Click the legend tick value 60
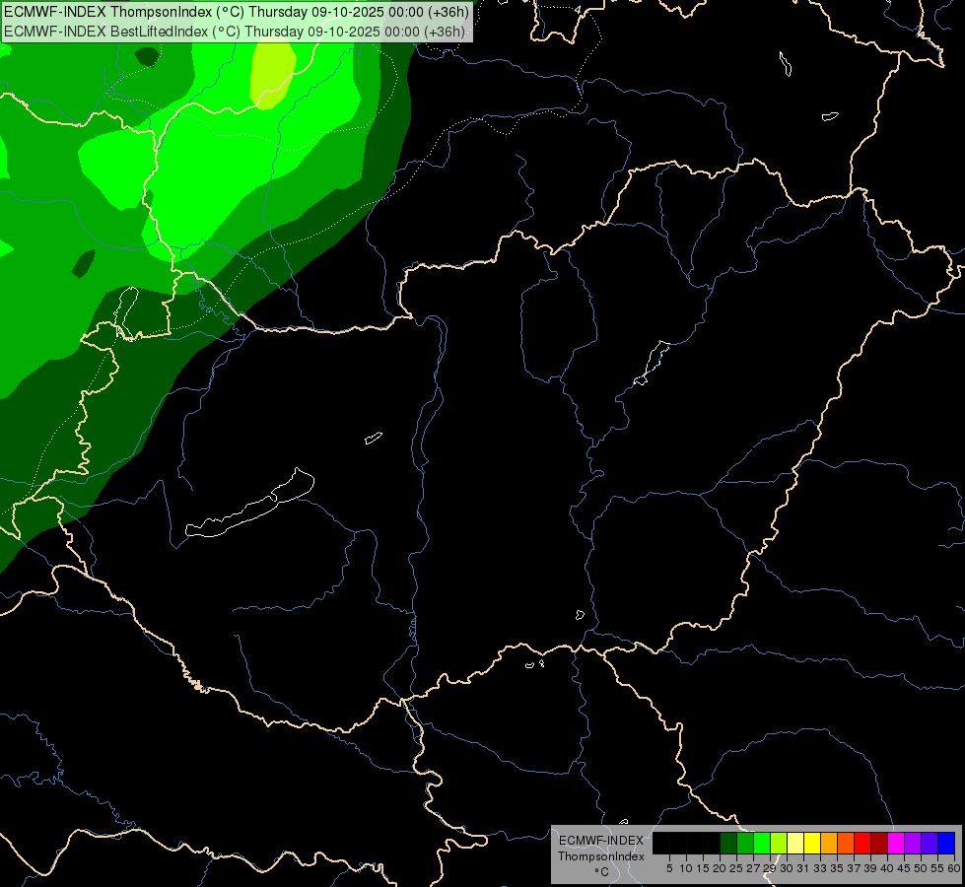The width and height of the screenshot is (965, 887). (954, 868)
